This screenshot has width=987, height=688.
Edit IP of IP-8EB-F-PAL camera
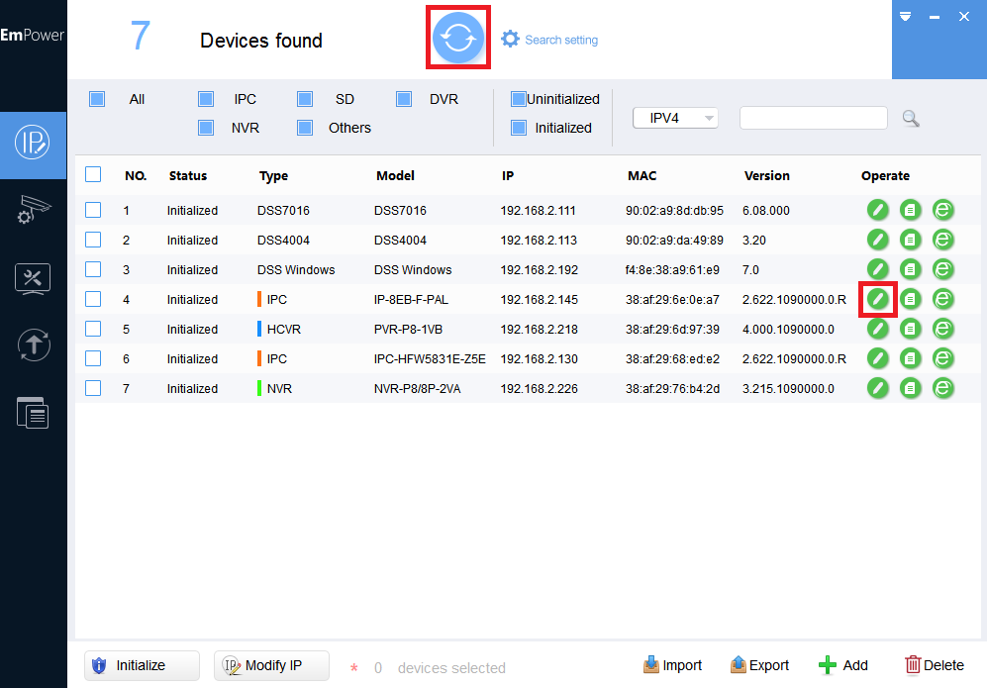877,298
